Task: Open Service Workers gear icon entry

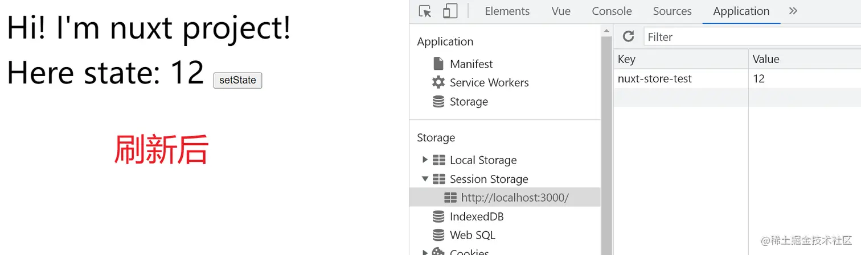Action: (x=438, y=82)
